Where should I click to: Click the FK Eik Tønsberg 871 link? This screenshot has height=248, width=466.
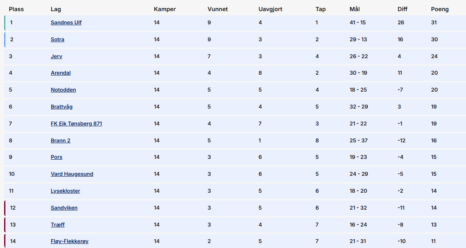click(x=76, y=124)
